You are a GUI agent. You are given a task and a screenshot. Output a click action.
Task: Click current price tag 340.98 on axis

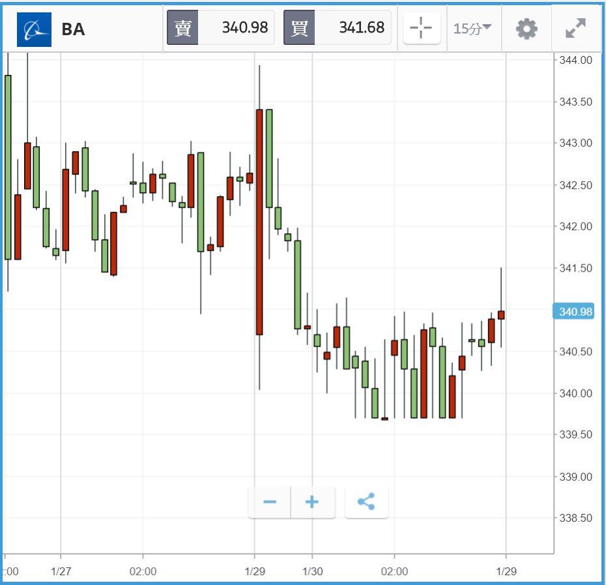575,312
